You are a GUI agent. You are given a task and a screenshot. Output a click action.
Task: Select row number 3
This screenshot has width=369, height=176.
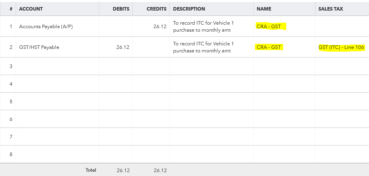[x=11, y=66]
